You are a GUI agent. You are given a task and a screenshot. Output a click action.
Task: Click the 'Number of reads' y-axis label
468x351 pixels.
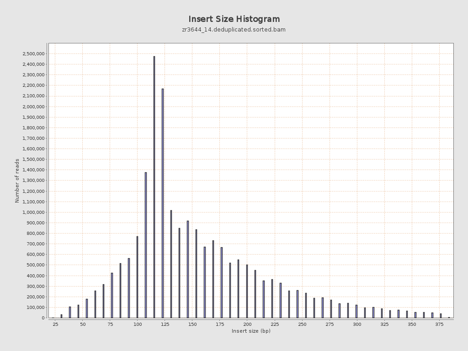(x=17, y=181)
